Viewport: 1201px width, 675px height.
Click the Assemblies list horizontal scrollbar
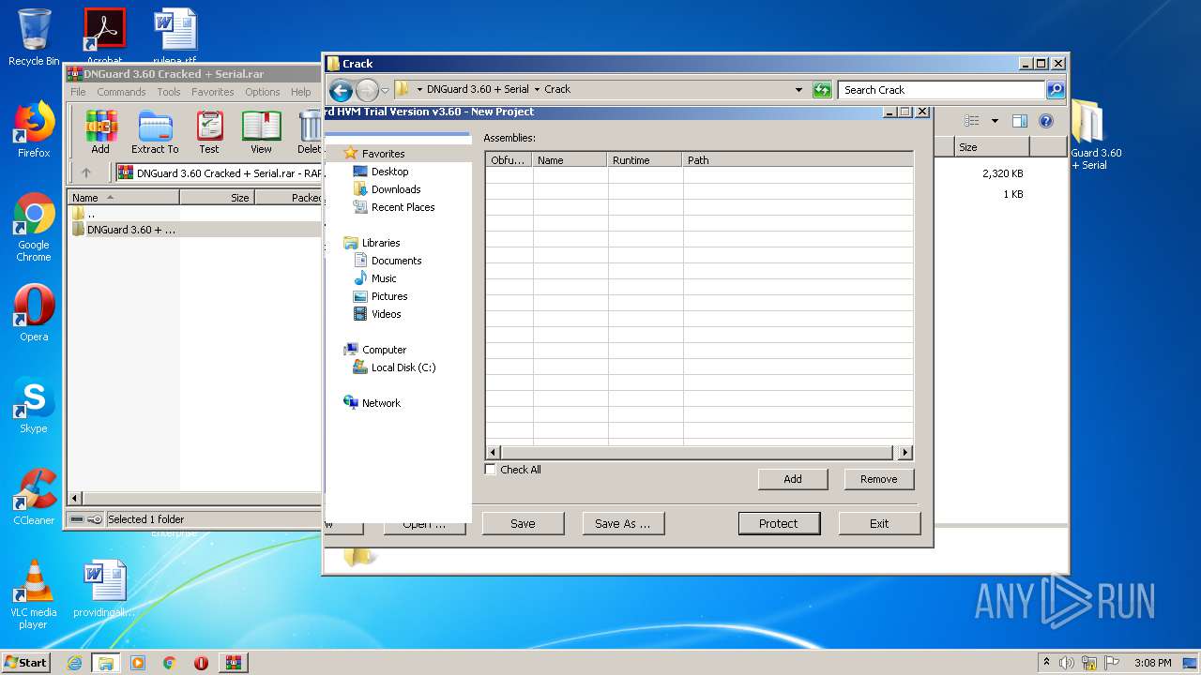click(x=699, y=453)
